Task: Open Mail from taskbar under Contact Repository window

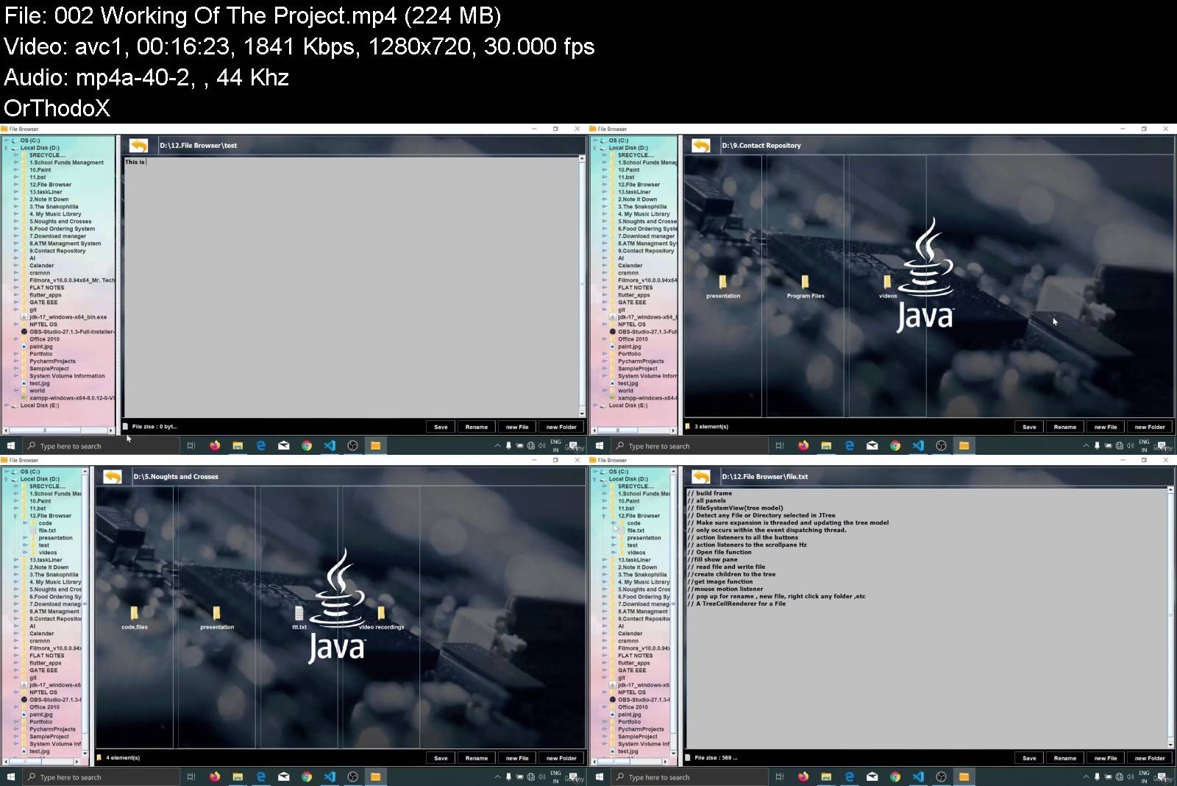Action: tap(872, 445)
